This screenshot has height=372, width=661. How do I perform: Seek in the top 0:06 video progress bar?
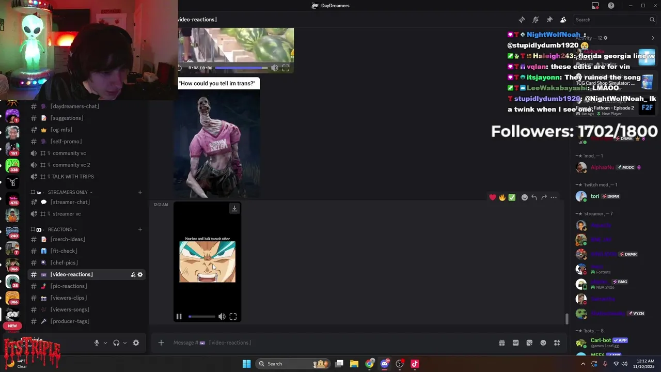pyautogui.click(x=241, y=68)
